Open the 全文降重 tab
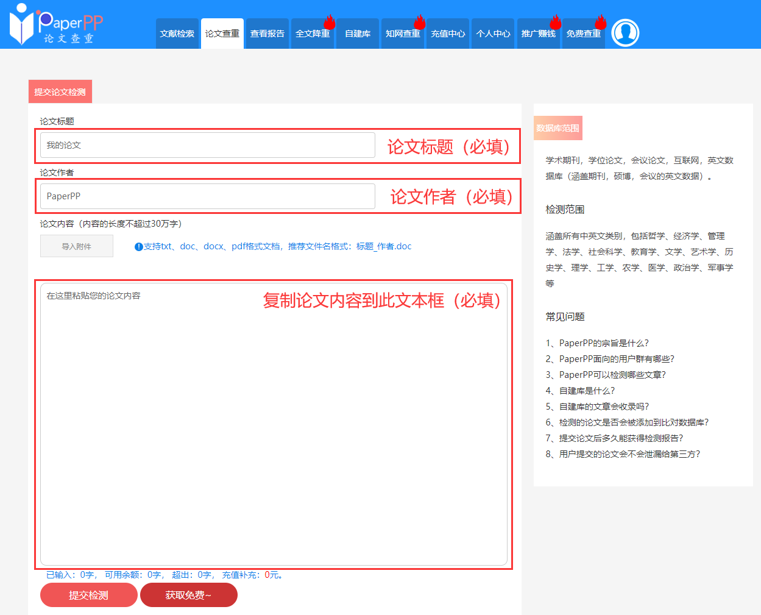The width and height of the screenshot is (761, 615). (313, 34)
